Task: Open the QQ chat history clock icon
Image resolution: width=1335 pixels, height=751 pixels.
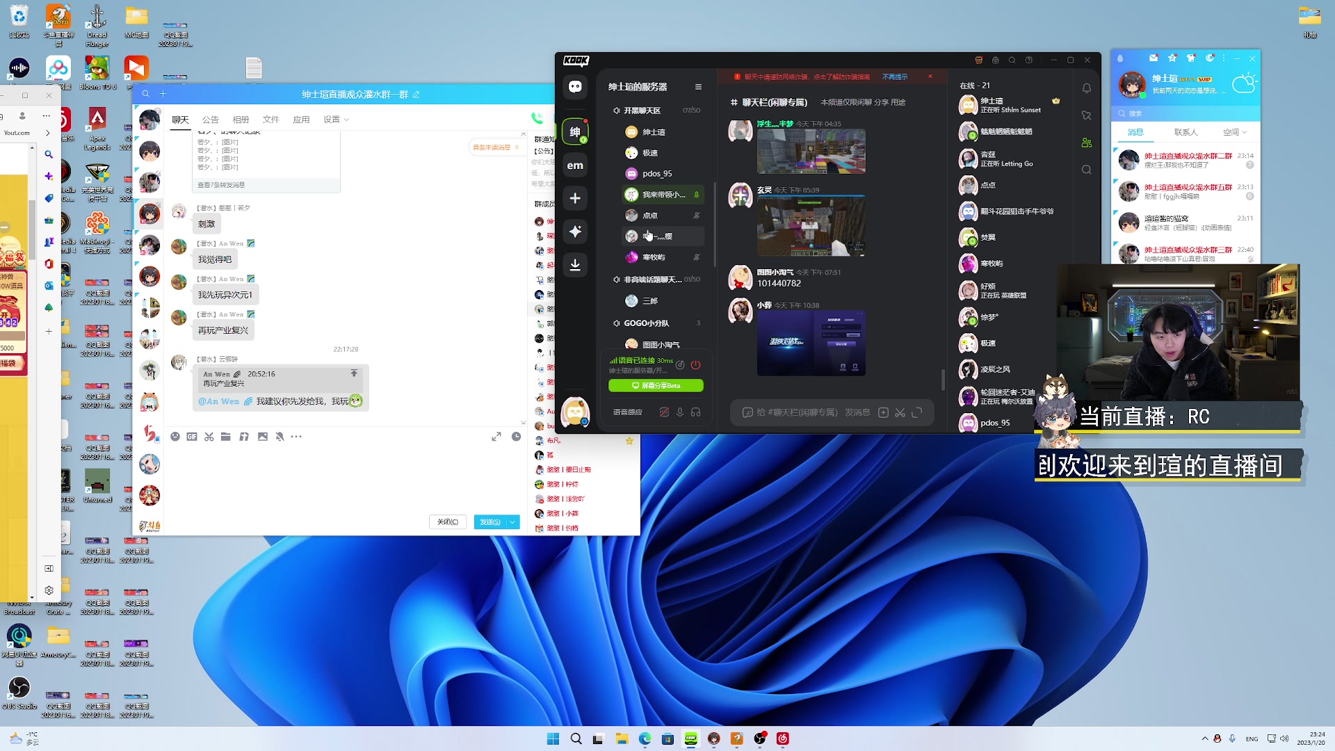Action: tap(516, 437)
